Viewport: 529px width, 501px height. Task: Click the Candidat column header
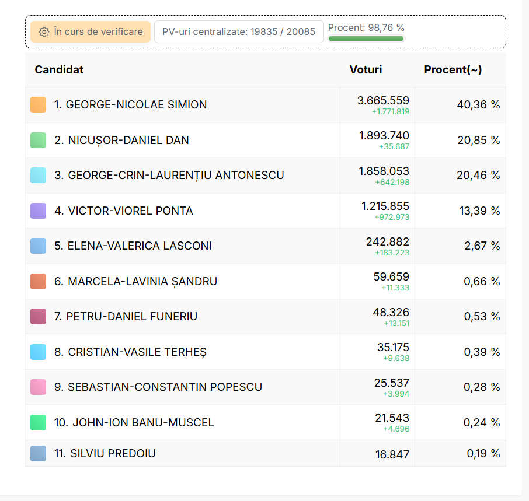pos(59,70)
